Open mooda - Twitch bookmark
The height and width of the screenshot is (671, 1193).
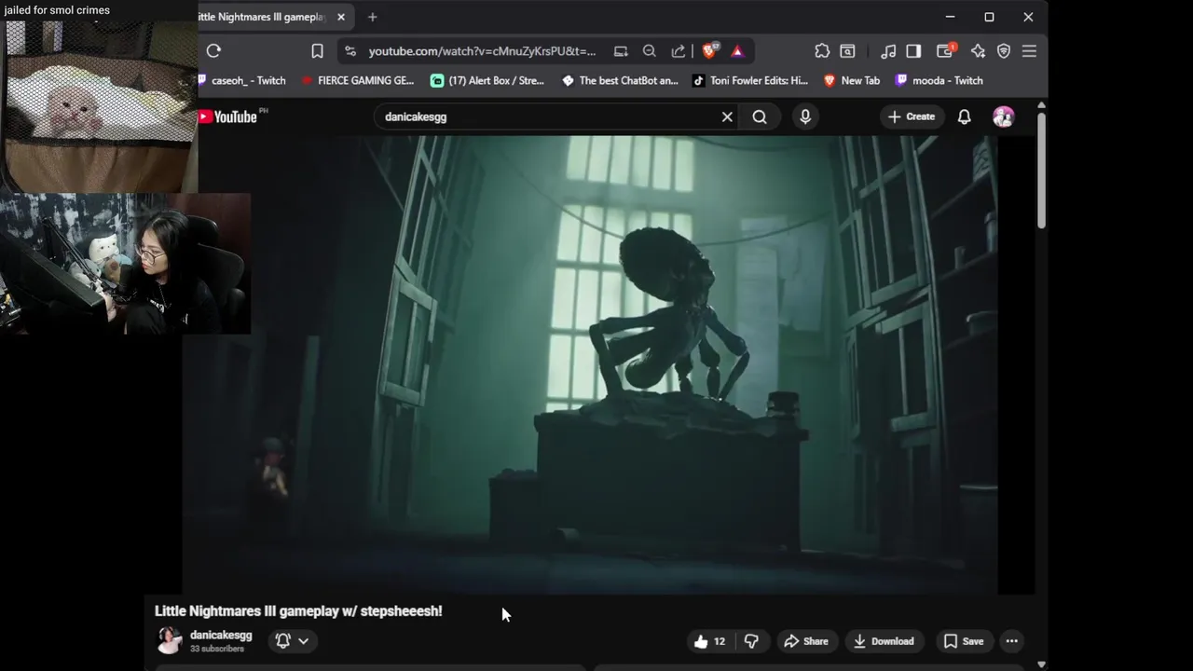point(939,80)
